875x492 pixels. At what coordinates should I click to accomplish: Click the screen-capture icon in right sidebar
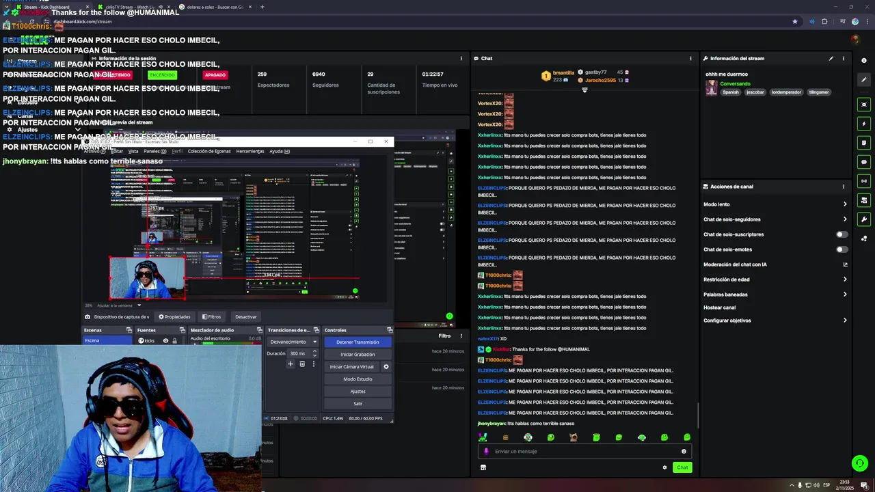point(864,105)
